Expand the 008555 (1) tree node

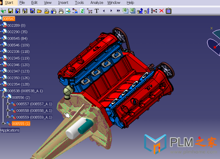click(x=3, y=123)
